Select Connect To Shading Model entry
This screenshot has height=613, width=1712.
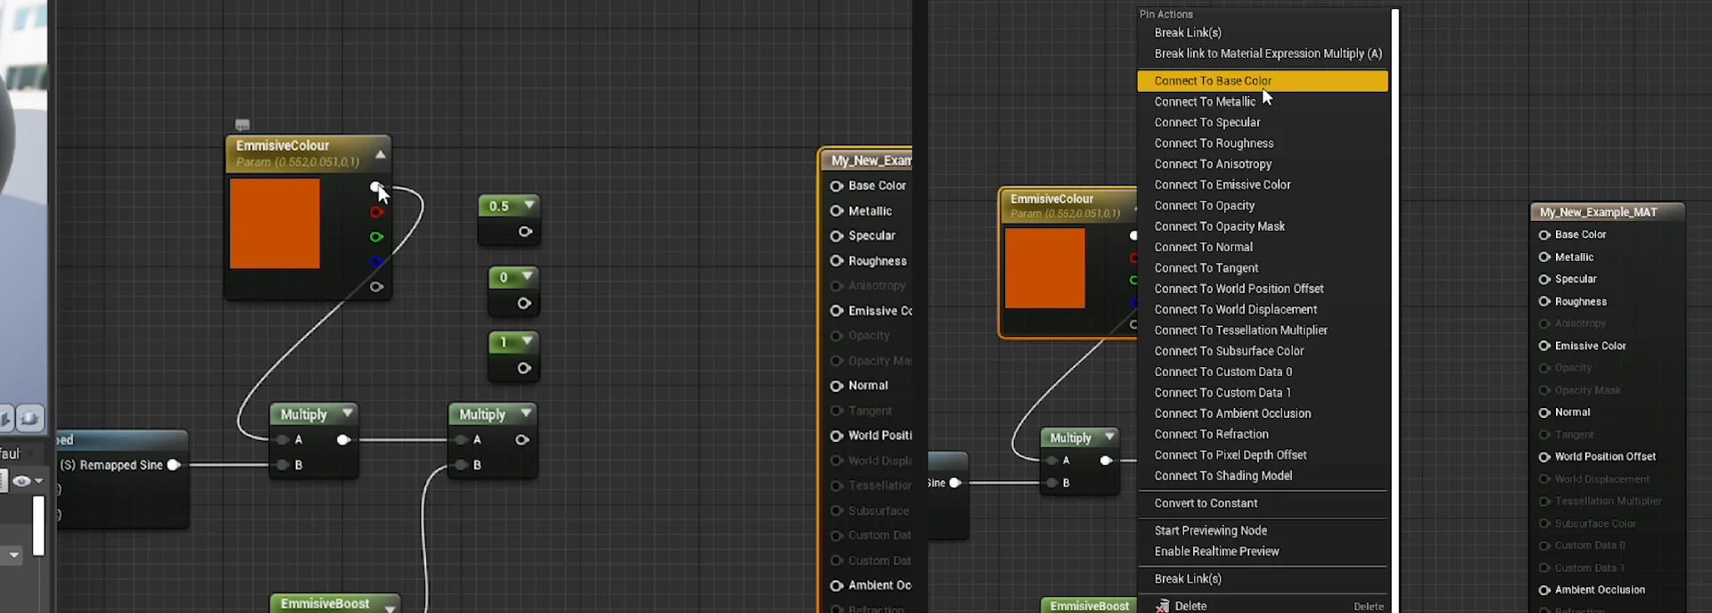(1262, 476)
